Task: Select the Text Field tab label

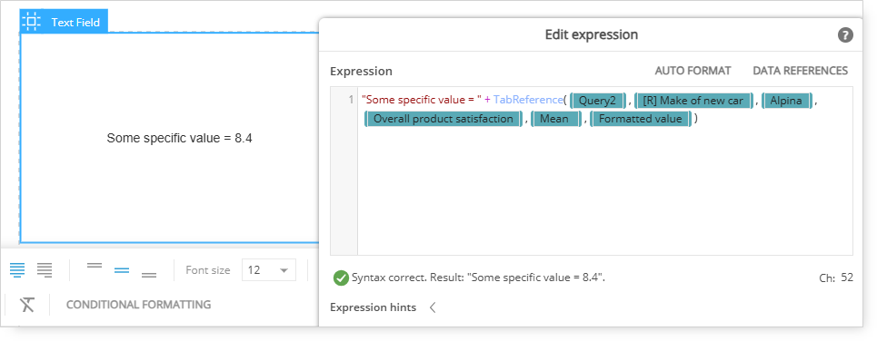Action: (75, 23)
